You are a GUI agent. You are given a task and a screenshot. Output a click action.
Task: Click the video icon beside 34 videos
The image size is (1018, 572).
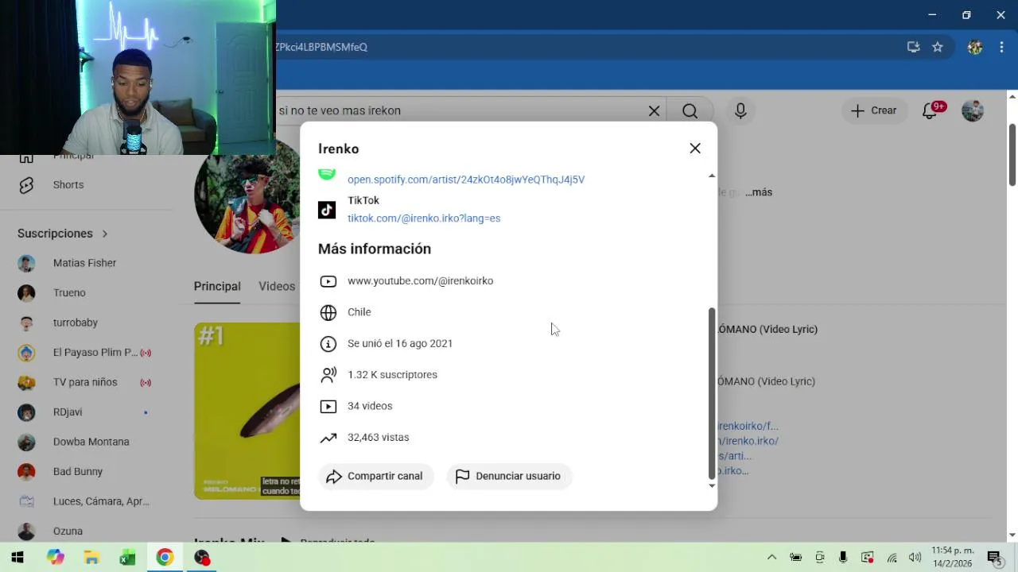(x=328, y=406)
